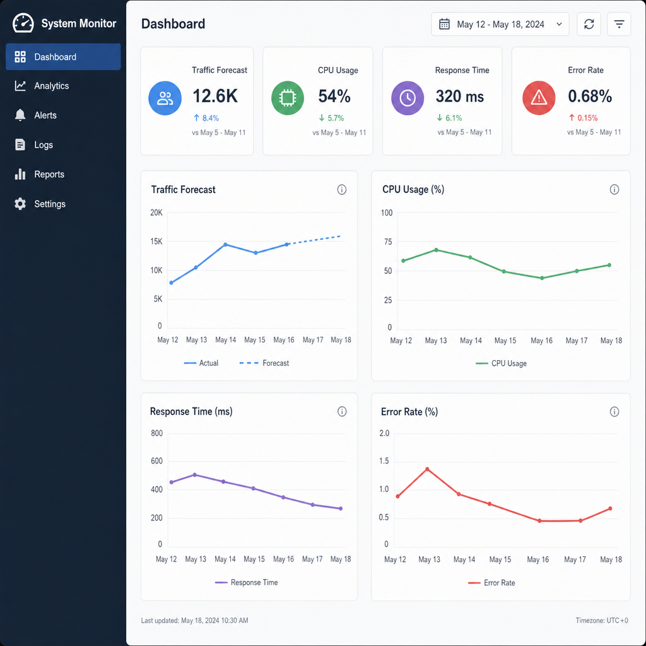Toggle the Response Time legend entry

[x=247, y=582]
